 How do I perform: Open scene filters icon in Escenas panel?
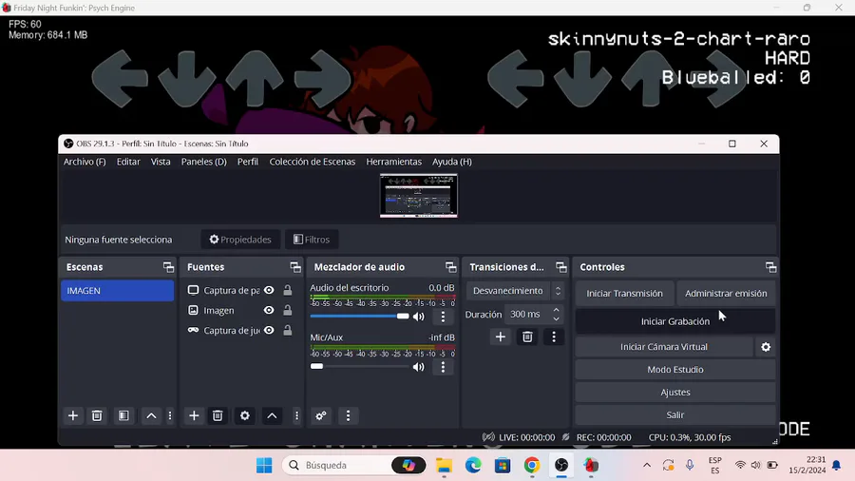(x=123, y=415)
